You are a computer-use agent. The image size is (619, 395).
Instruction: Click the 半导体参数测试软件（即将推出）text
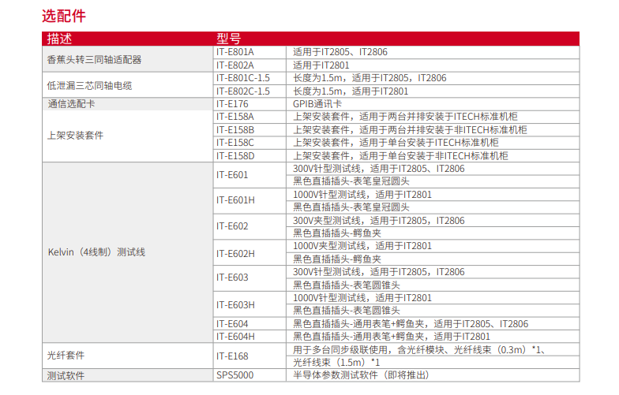(361, 375)
